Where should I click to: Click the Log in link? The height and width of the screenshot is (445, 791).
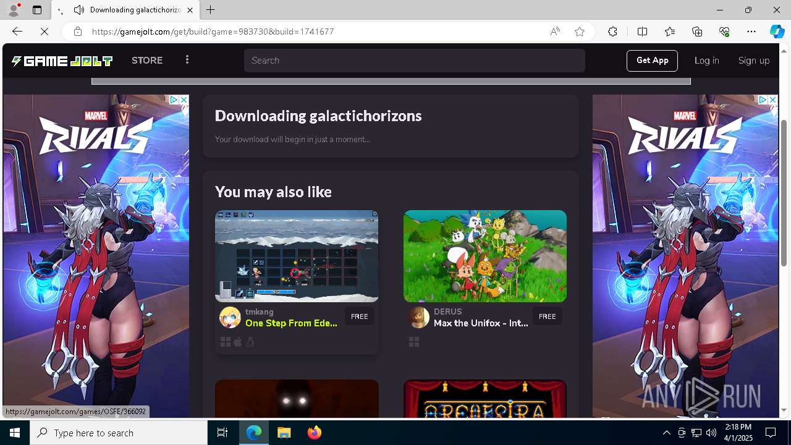706,61
